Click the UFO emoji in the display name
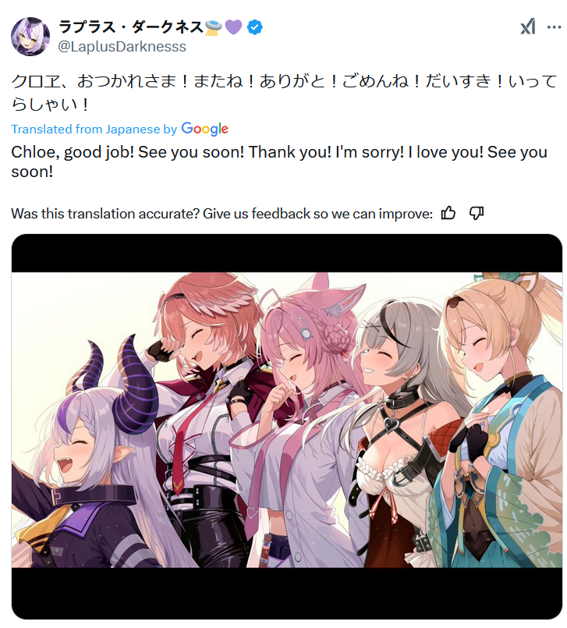Screen dimensions: 567x628 [x=213, y=27]
